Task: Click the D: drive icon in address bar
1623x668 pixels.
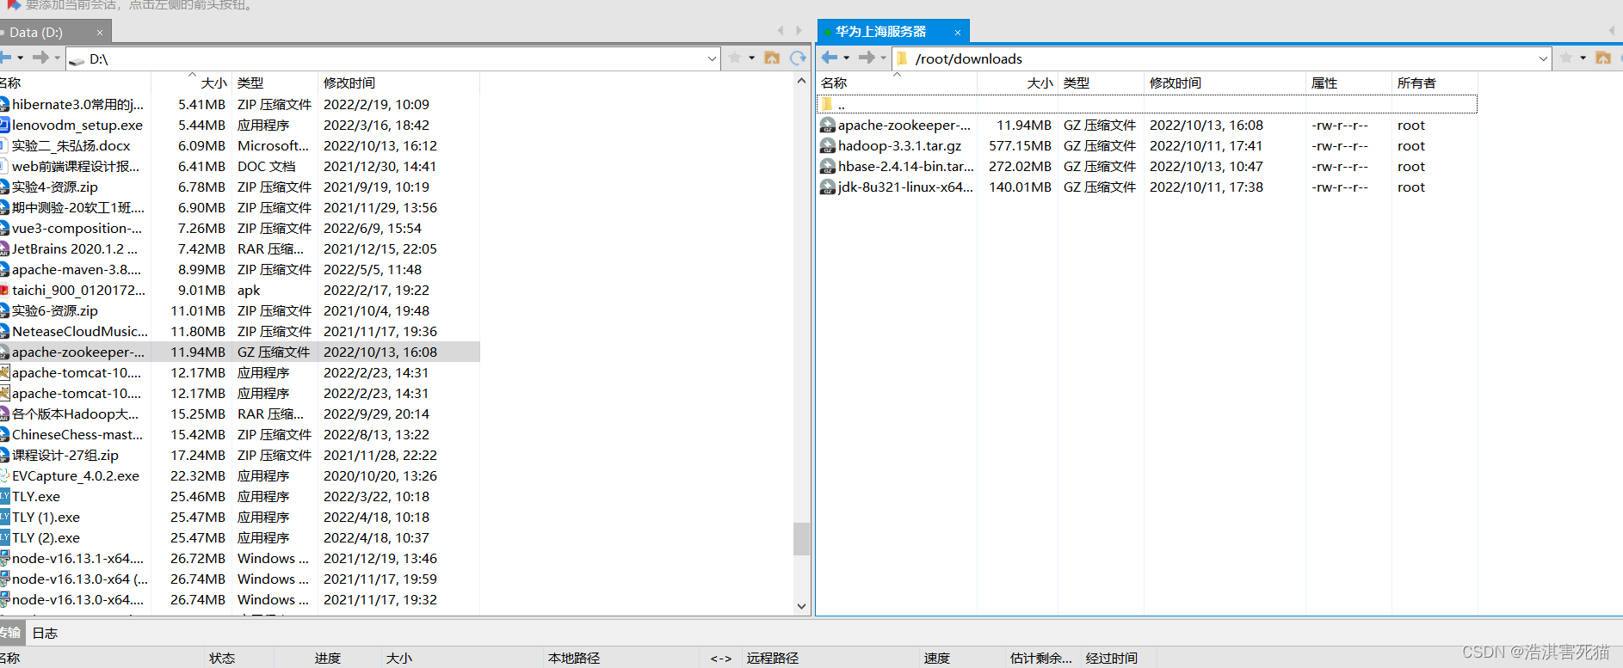Action: coord(77,59)
